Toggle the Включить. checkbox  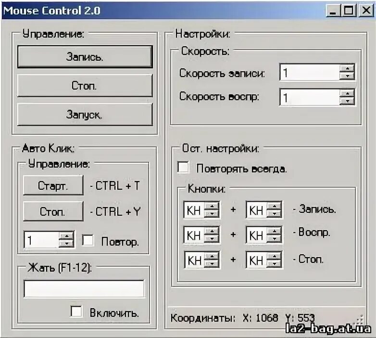tap(76, 312)
